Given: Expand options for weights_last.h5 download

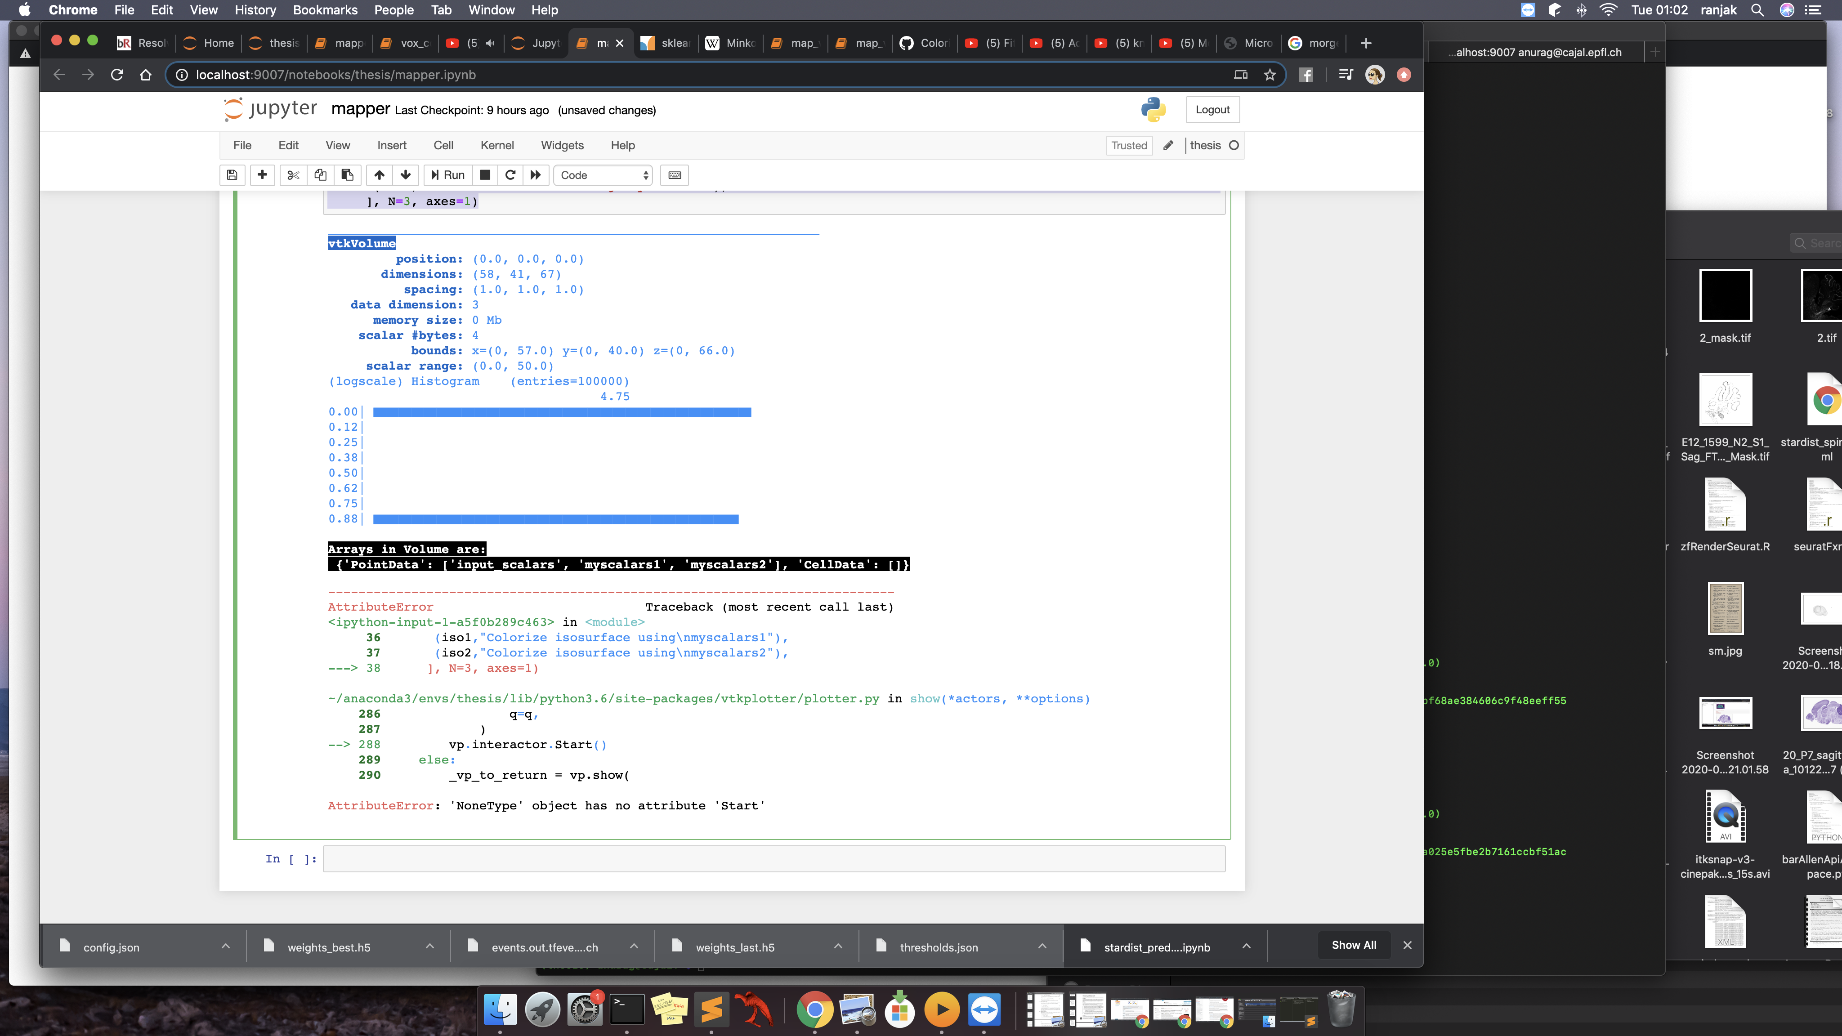Looking at the screenshot, I should pos(838,946).
